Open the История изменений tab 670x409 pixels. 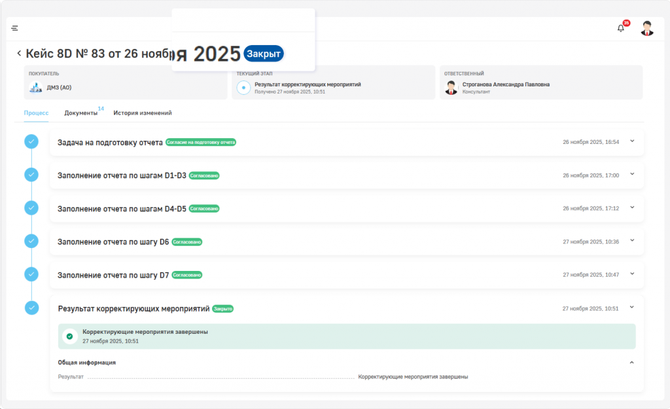(x=143, y=113)
